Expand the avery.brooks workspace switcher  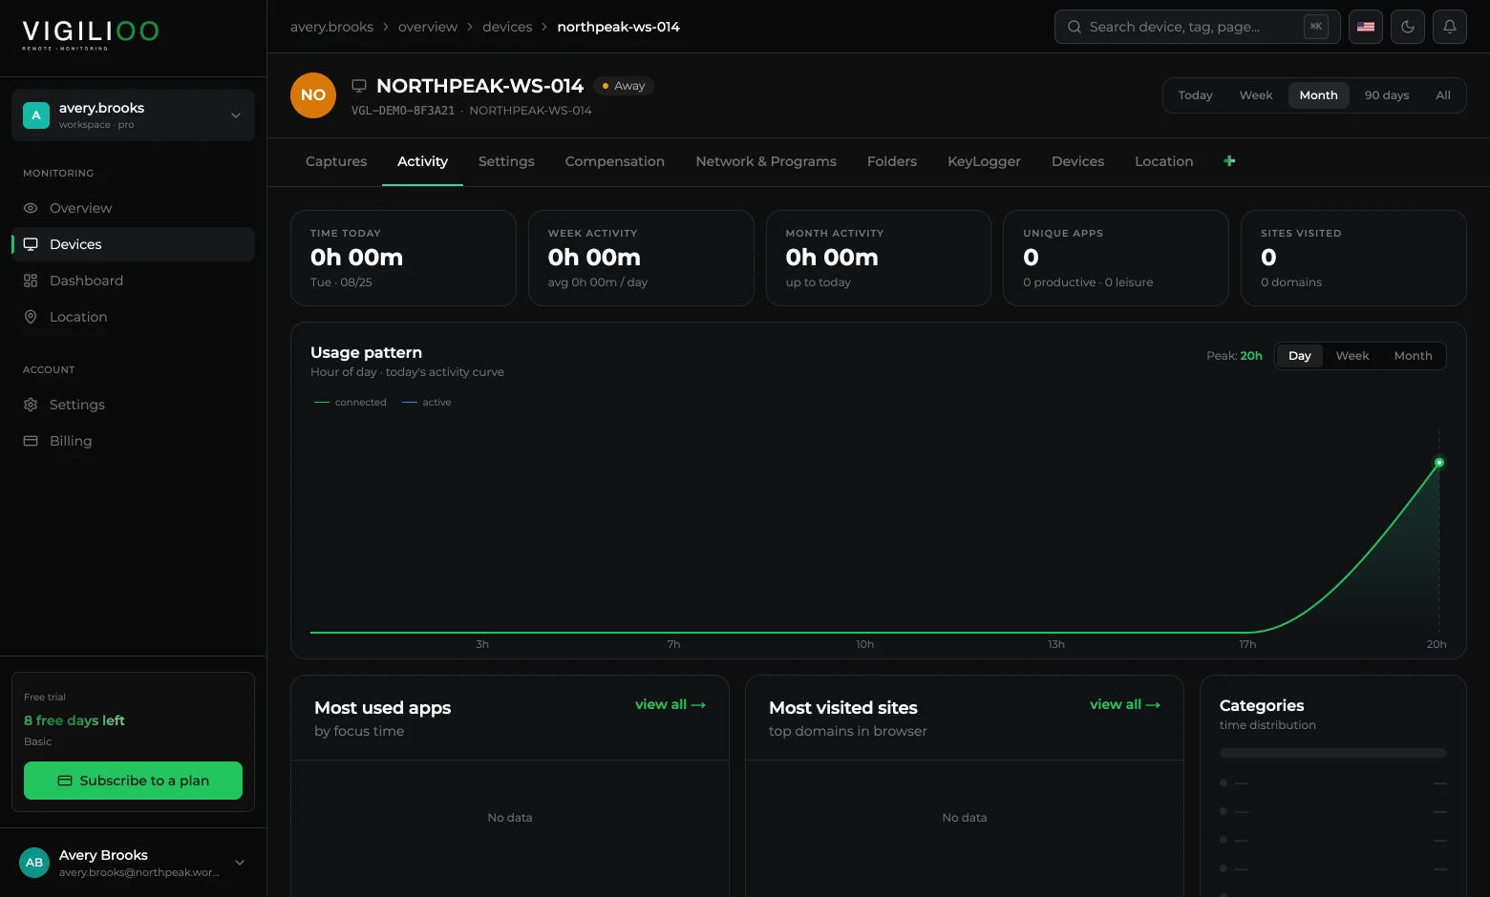[x=133, y=115]
